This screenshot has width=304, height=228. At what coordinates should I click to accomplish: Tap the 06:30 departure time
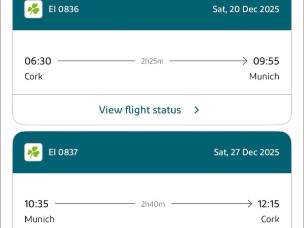(x=38, y=61)
